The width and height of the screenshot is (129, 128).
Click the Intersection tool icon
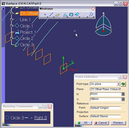tap(71, 15)
